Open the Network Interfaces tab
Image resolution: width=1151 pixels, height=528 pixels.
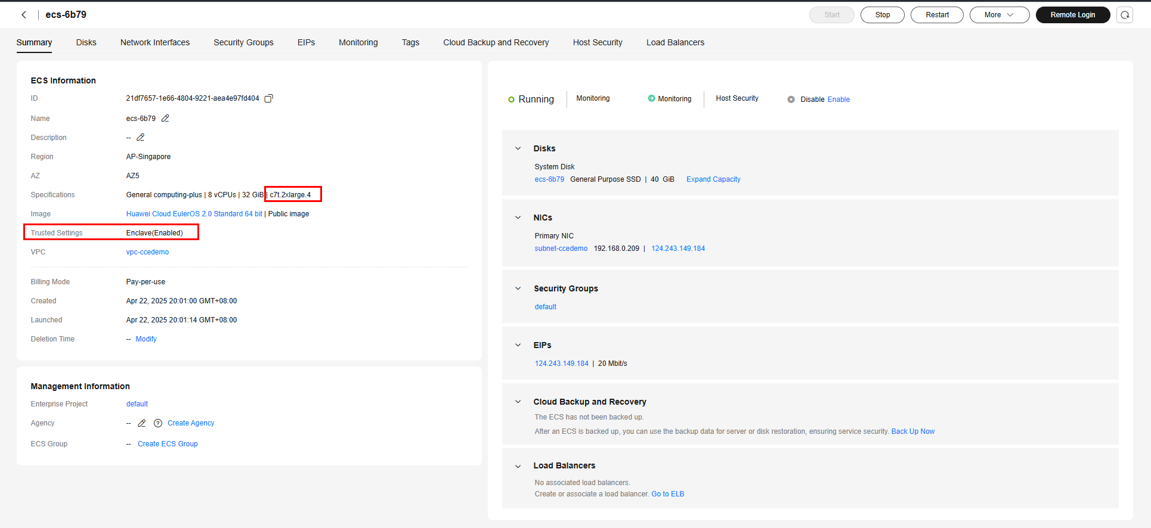155,42
